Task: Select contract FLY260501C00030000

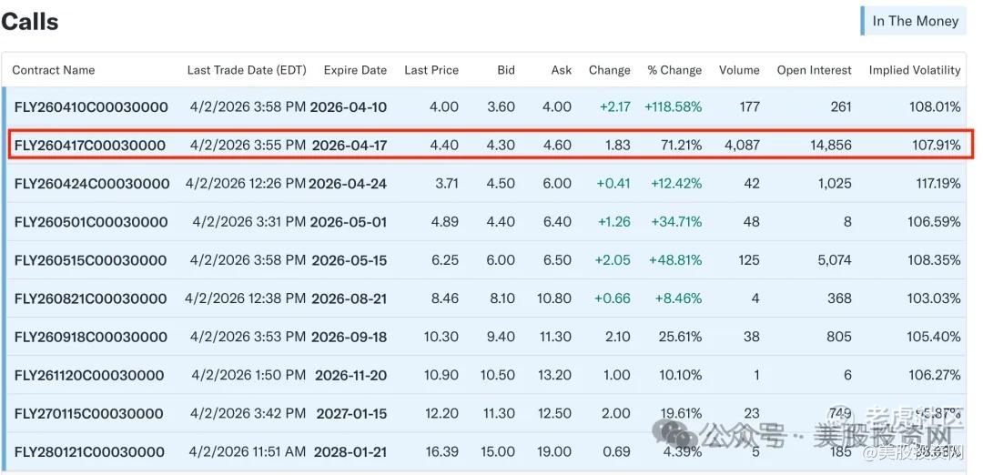Action: pyautogui.click(x=91, y=222)
